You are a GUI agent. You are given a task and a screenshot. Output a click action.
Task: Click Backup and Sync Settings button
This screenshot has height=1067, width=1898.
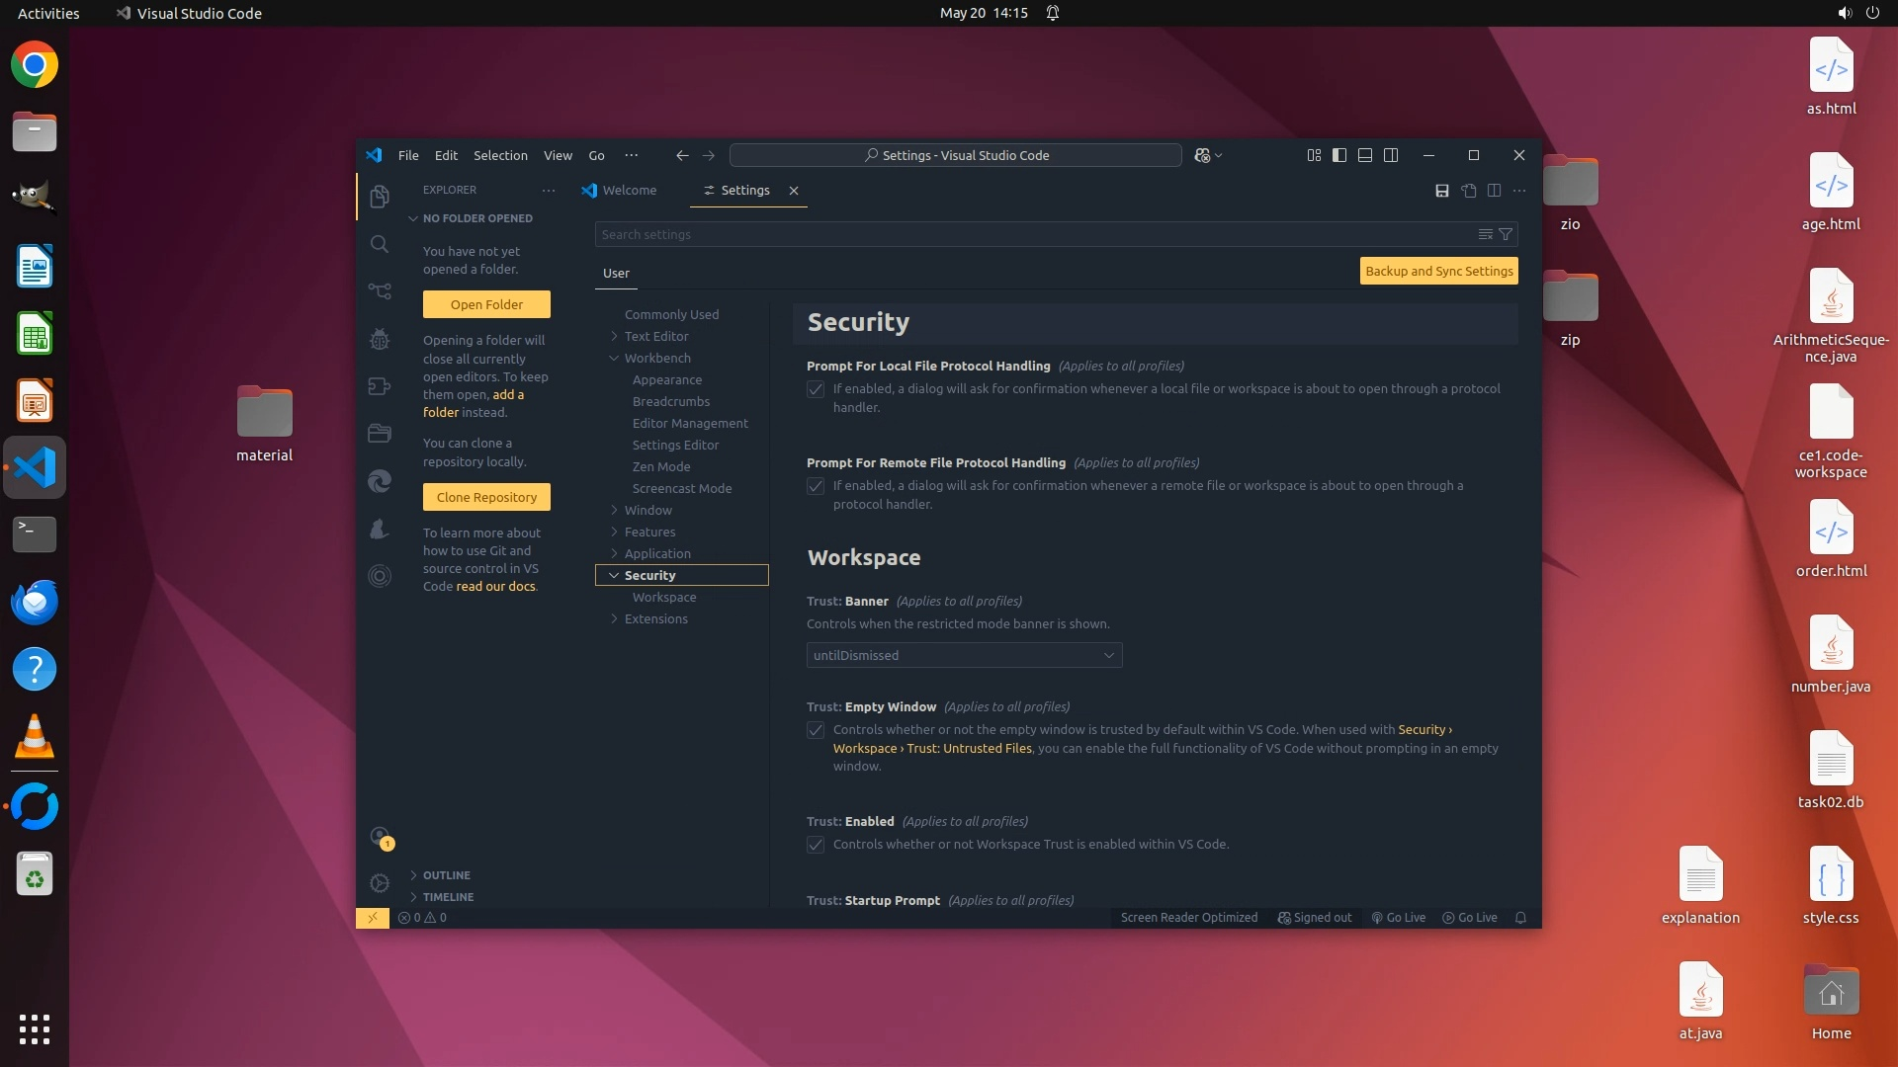coord(1438,271)
